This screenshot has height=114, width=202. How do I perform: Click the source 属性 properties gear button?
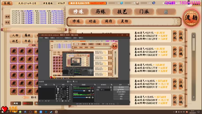click(x=69, y=82)
